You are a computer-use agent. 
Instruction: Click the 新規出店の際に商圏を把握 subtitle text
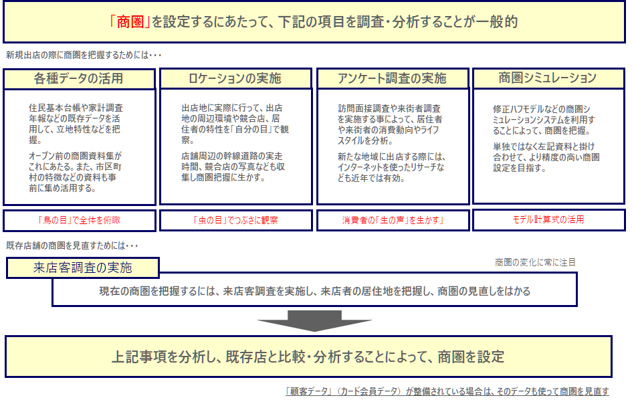point(83,55)
